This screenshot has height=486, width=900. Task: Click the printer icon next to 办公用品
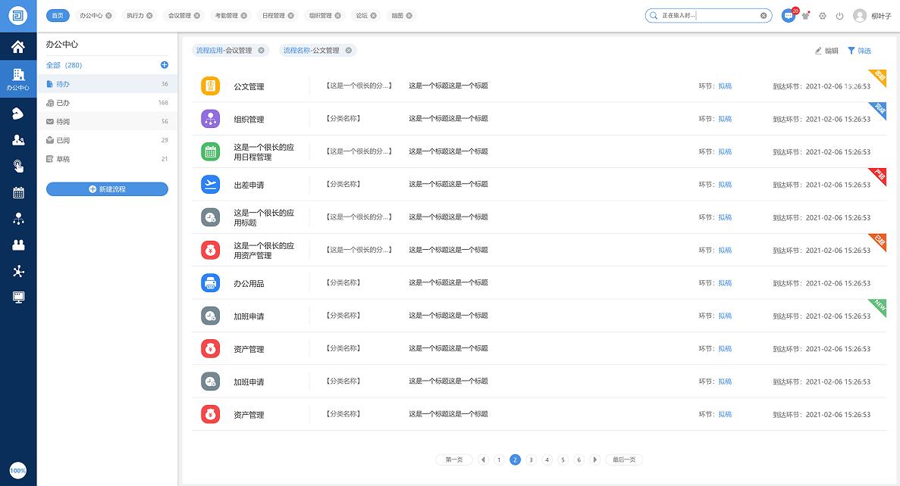pos(210,282)
